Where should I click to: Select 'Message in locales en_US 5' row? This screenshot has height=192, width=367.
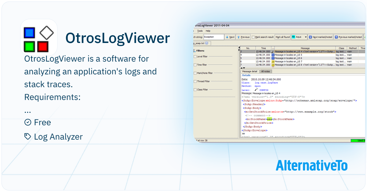tap(302, 55)
